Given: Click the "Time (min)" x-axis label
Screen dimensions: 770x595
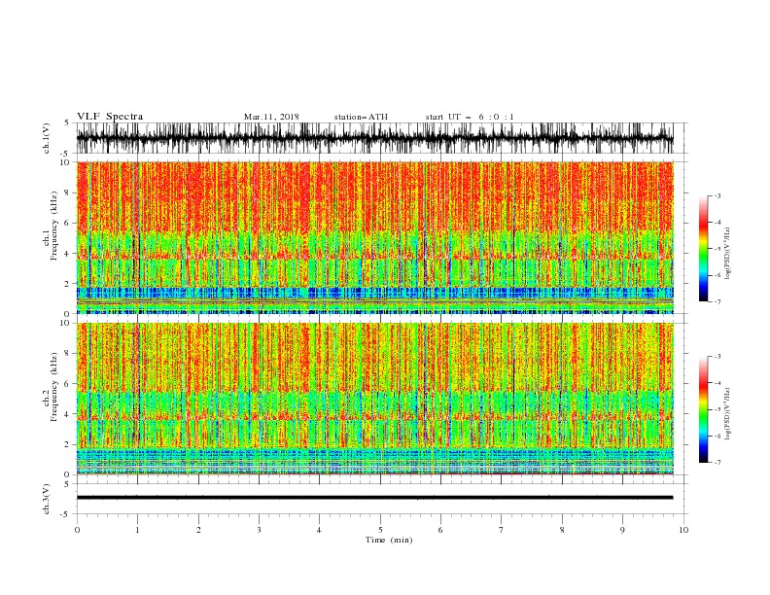Looking at the screenshot, I should [x=389, y=540].
